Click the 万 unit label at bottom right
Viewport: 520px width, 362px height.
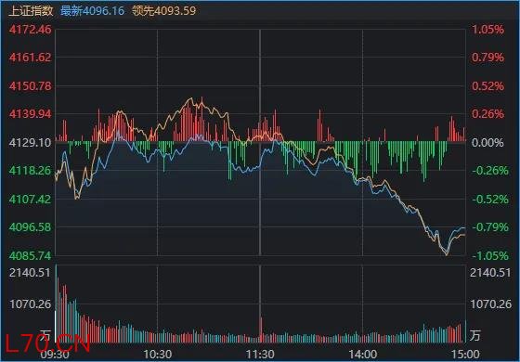coord(474,335)
